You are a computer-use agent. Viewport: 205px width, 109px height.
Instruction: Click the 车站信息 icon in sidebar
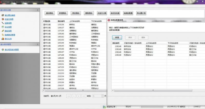click(2, 27)
